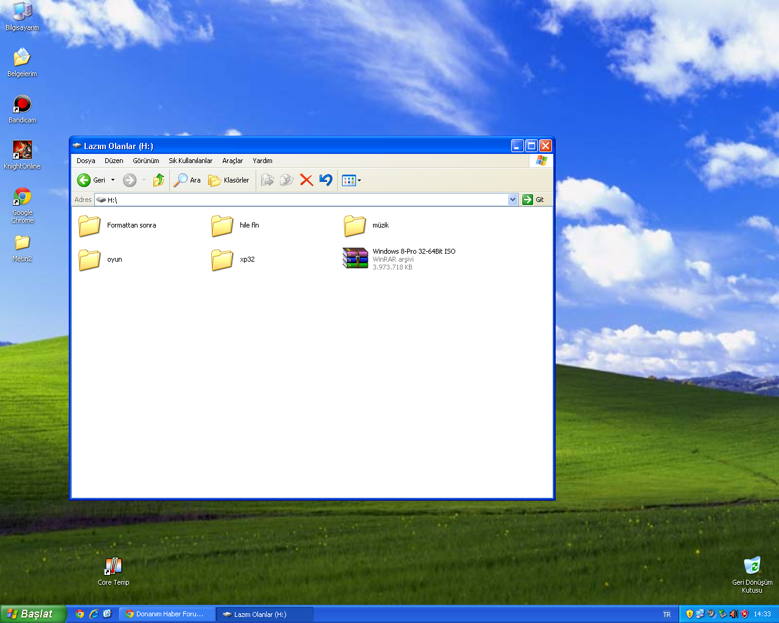Open the Geri back history dropdown arrow
This screenshot has height=623, width=779.
pyautogui.click(x=113, y=180)
